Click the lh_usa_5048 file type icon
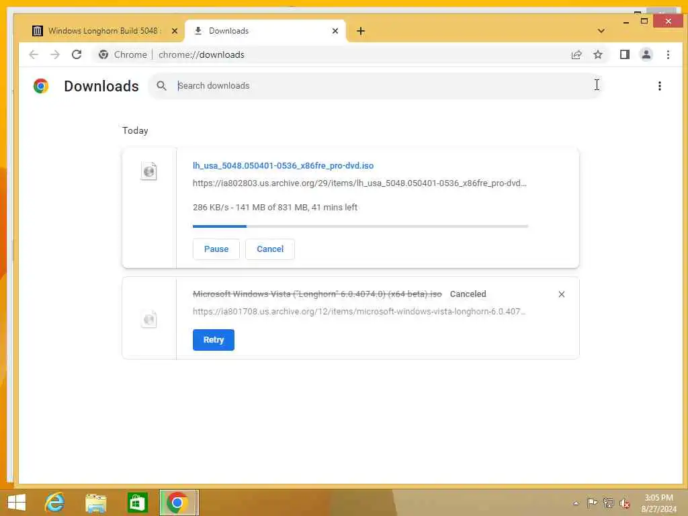Image resolution: width=688 pixels, height=516 pixels. coord(148,171)
